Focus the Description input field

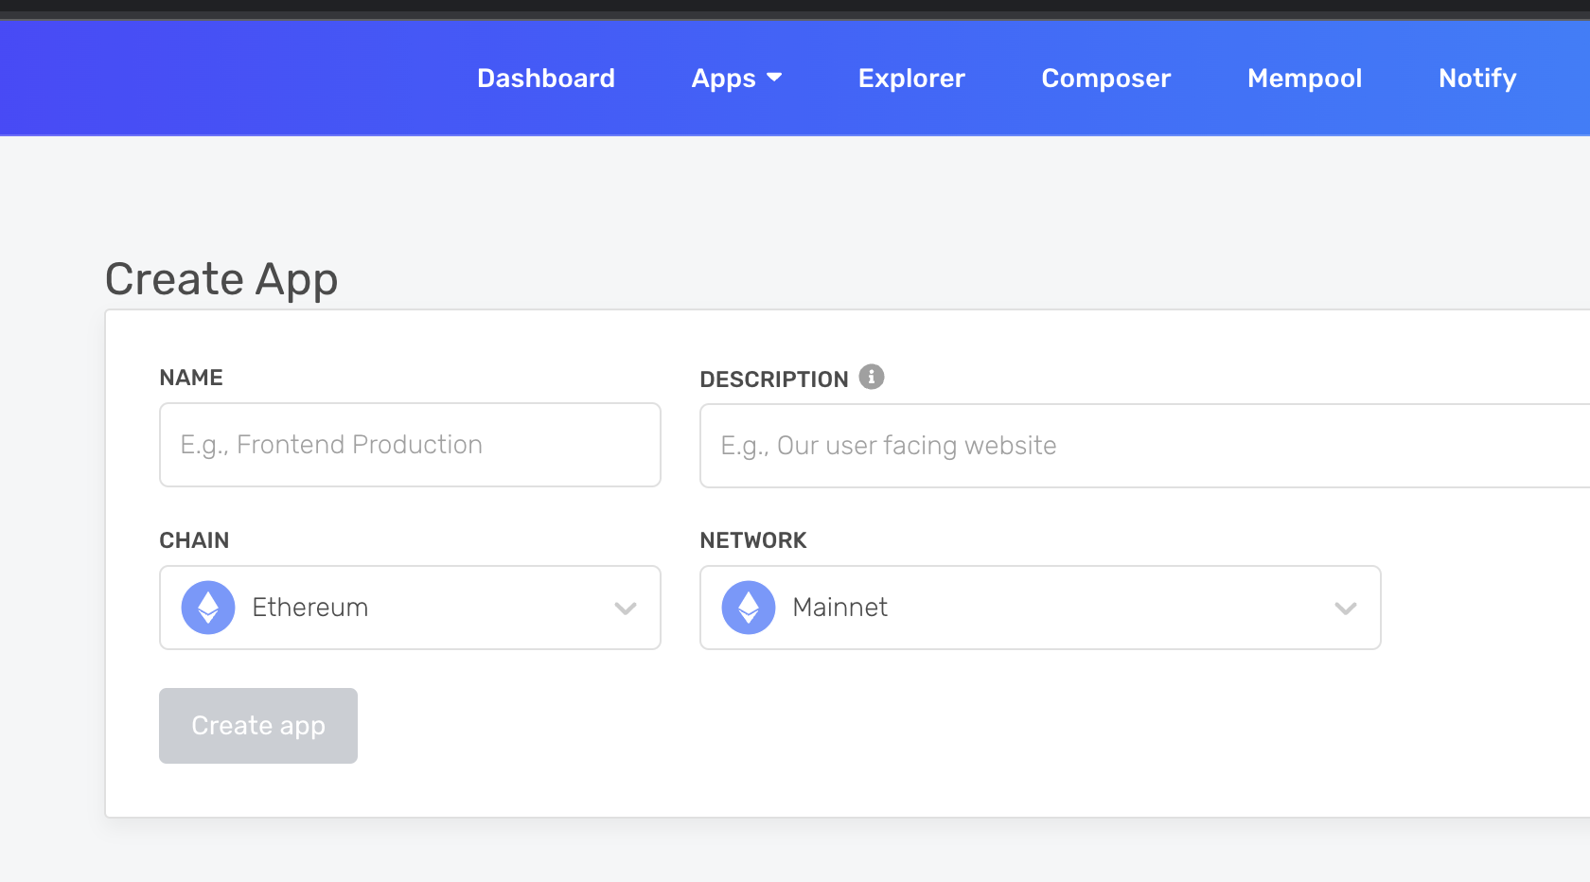(1145, 446)
